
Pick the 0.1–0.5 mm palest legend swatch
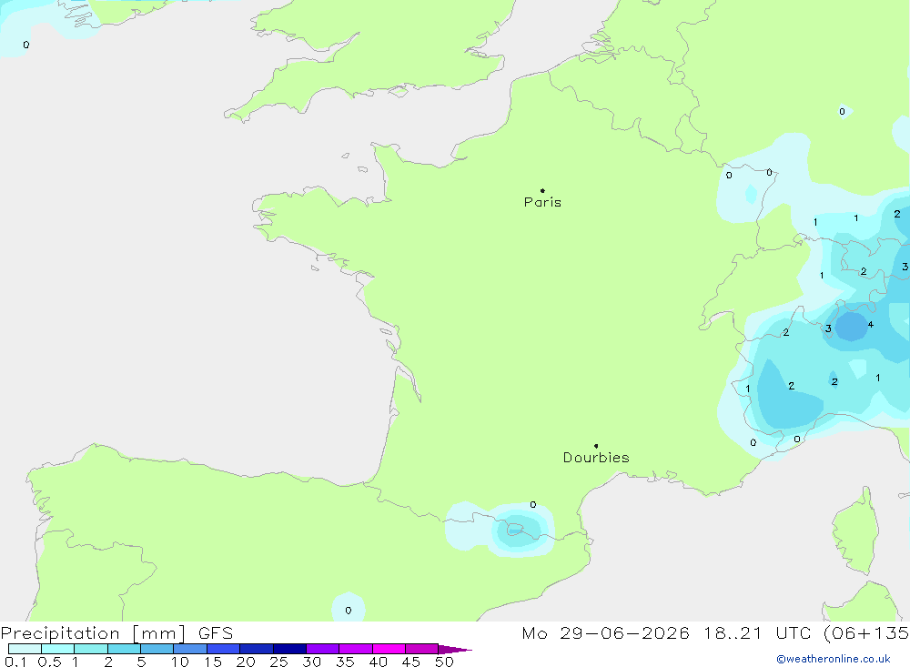[25, 649]
